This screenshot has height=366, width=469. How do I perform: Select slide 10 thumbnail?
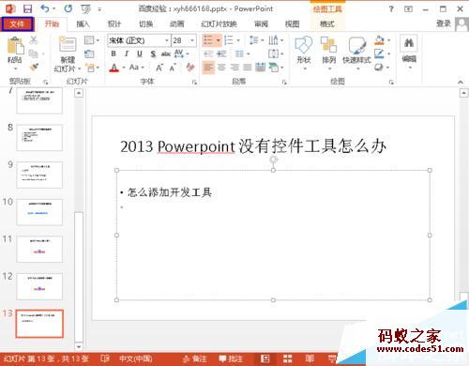39,212
